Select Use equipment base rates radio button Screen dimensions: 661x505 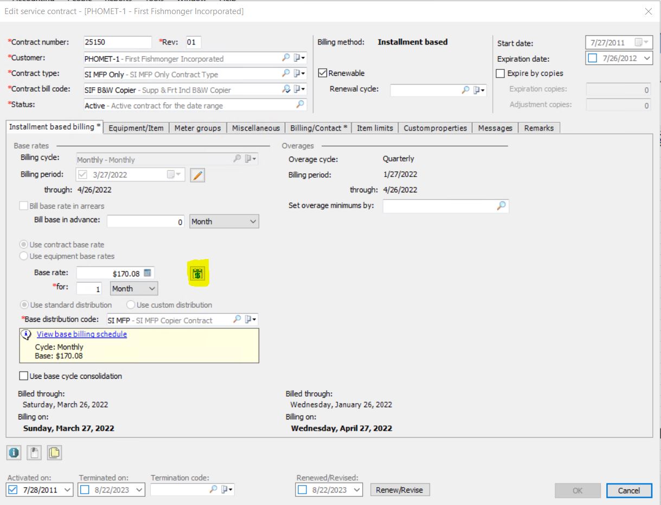23,256
